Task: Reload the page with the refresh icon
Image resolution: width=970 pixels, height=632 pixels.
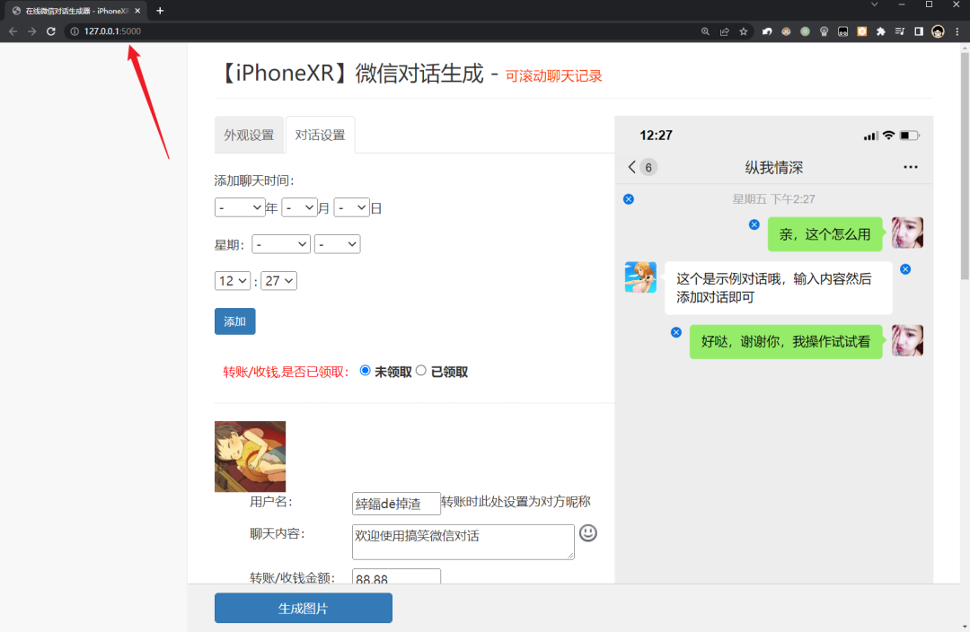Action: pyautogui.click(x=51, y=31)
